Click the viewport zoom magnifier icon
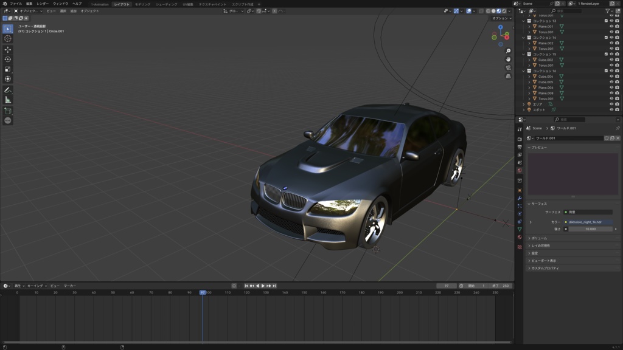Viewport: 623px width, 350px height. click(x=508, y=51)
